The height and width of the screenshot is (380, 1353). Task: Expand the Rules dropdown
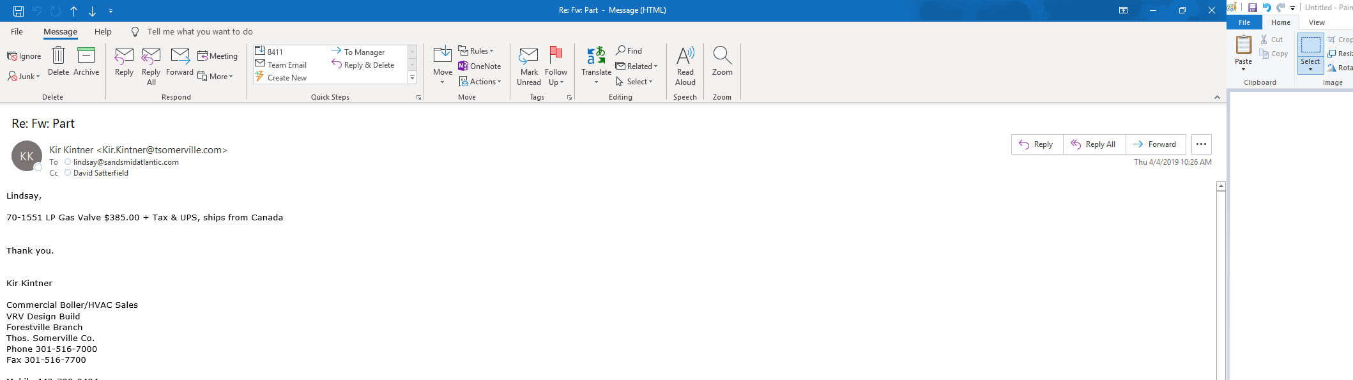pos(476,51)
